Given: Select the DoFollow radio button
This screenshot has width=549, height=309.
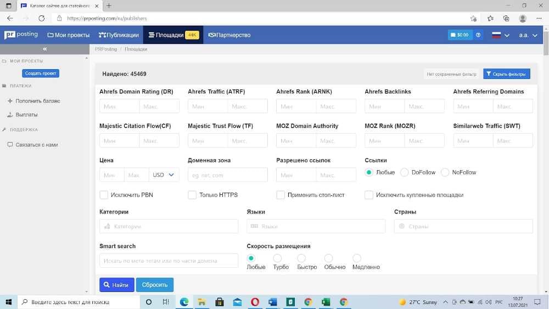Looking at the screenshot, I should [x=405, y=172].
